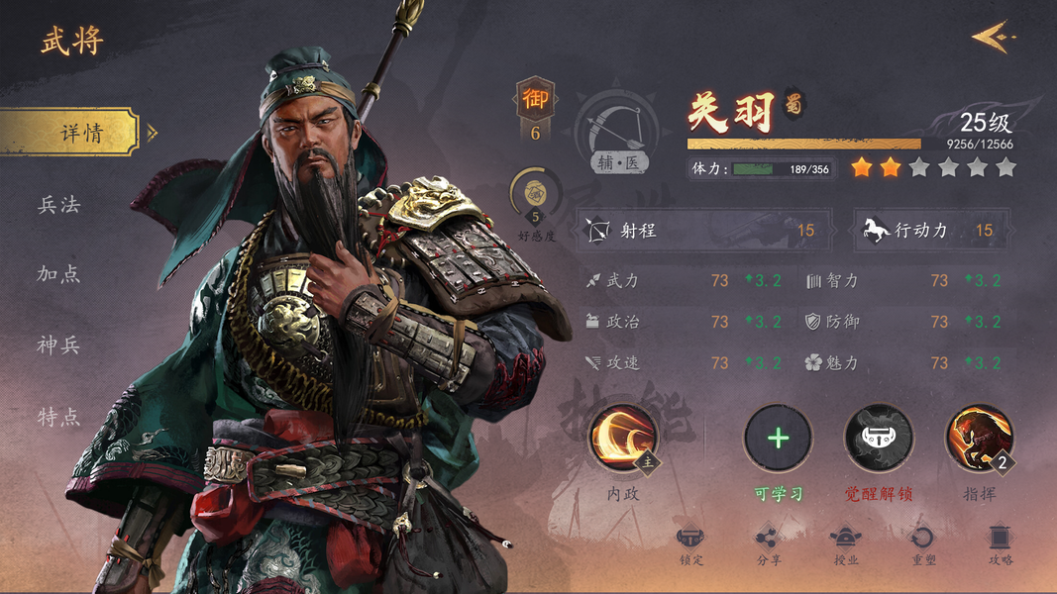Select the 详情 tab

[x=70, y=132]
